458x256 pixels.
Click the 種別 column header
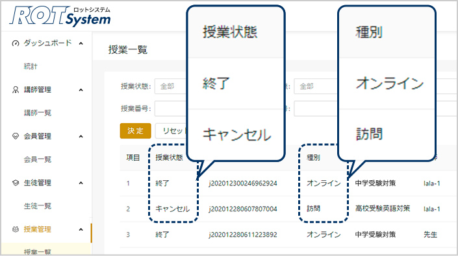(313, 157)
